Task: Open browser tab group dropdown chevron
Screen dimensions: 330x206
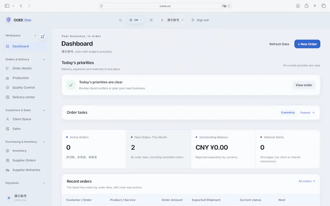Action: 13,6
